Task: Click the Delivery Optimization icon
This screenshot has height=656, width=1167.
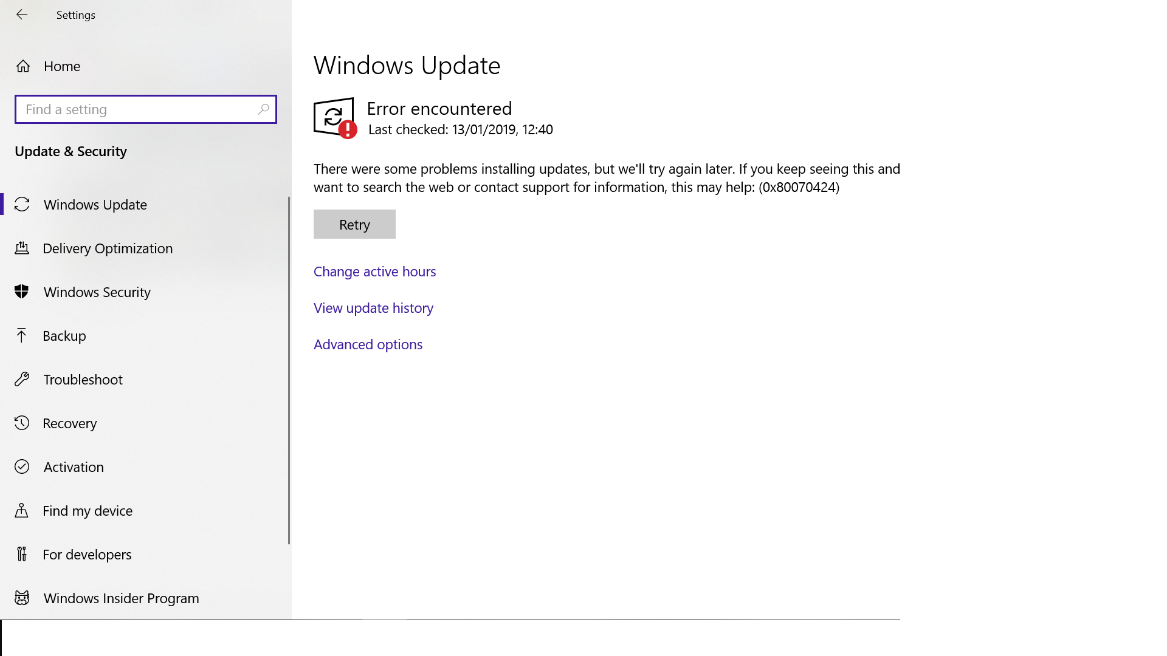Action: pyautogui.click(x=22, y=248)
